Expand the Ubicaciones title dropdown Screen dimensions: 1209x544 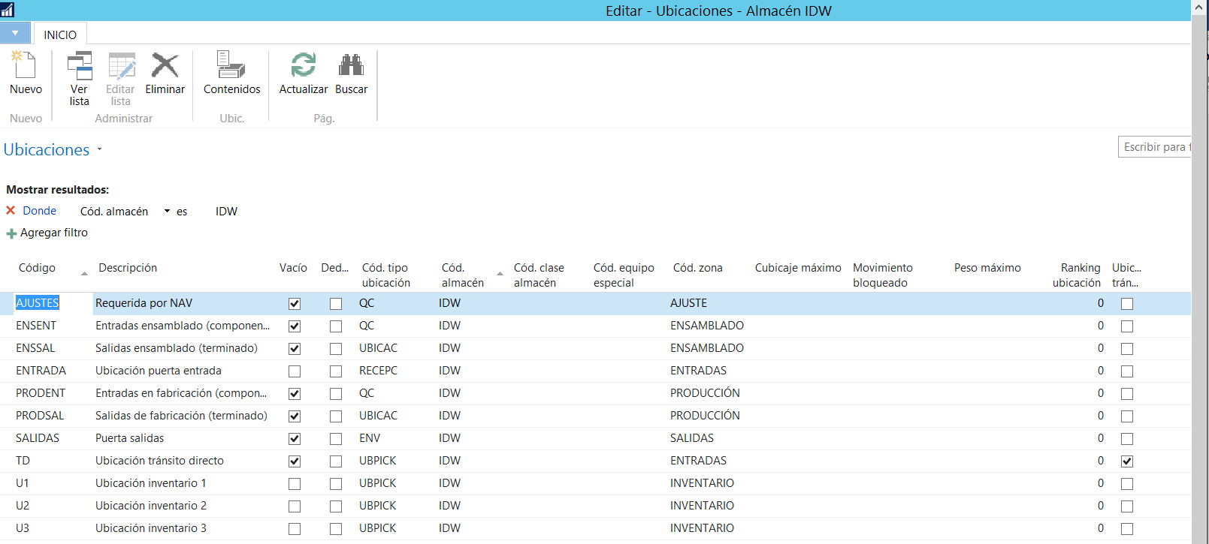[x=99, y=149]
